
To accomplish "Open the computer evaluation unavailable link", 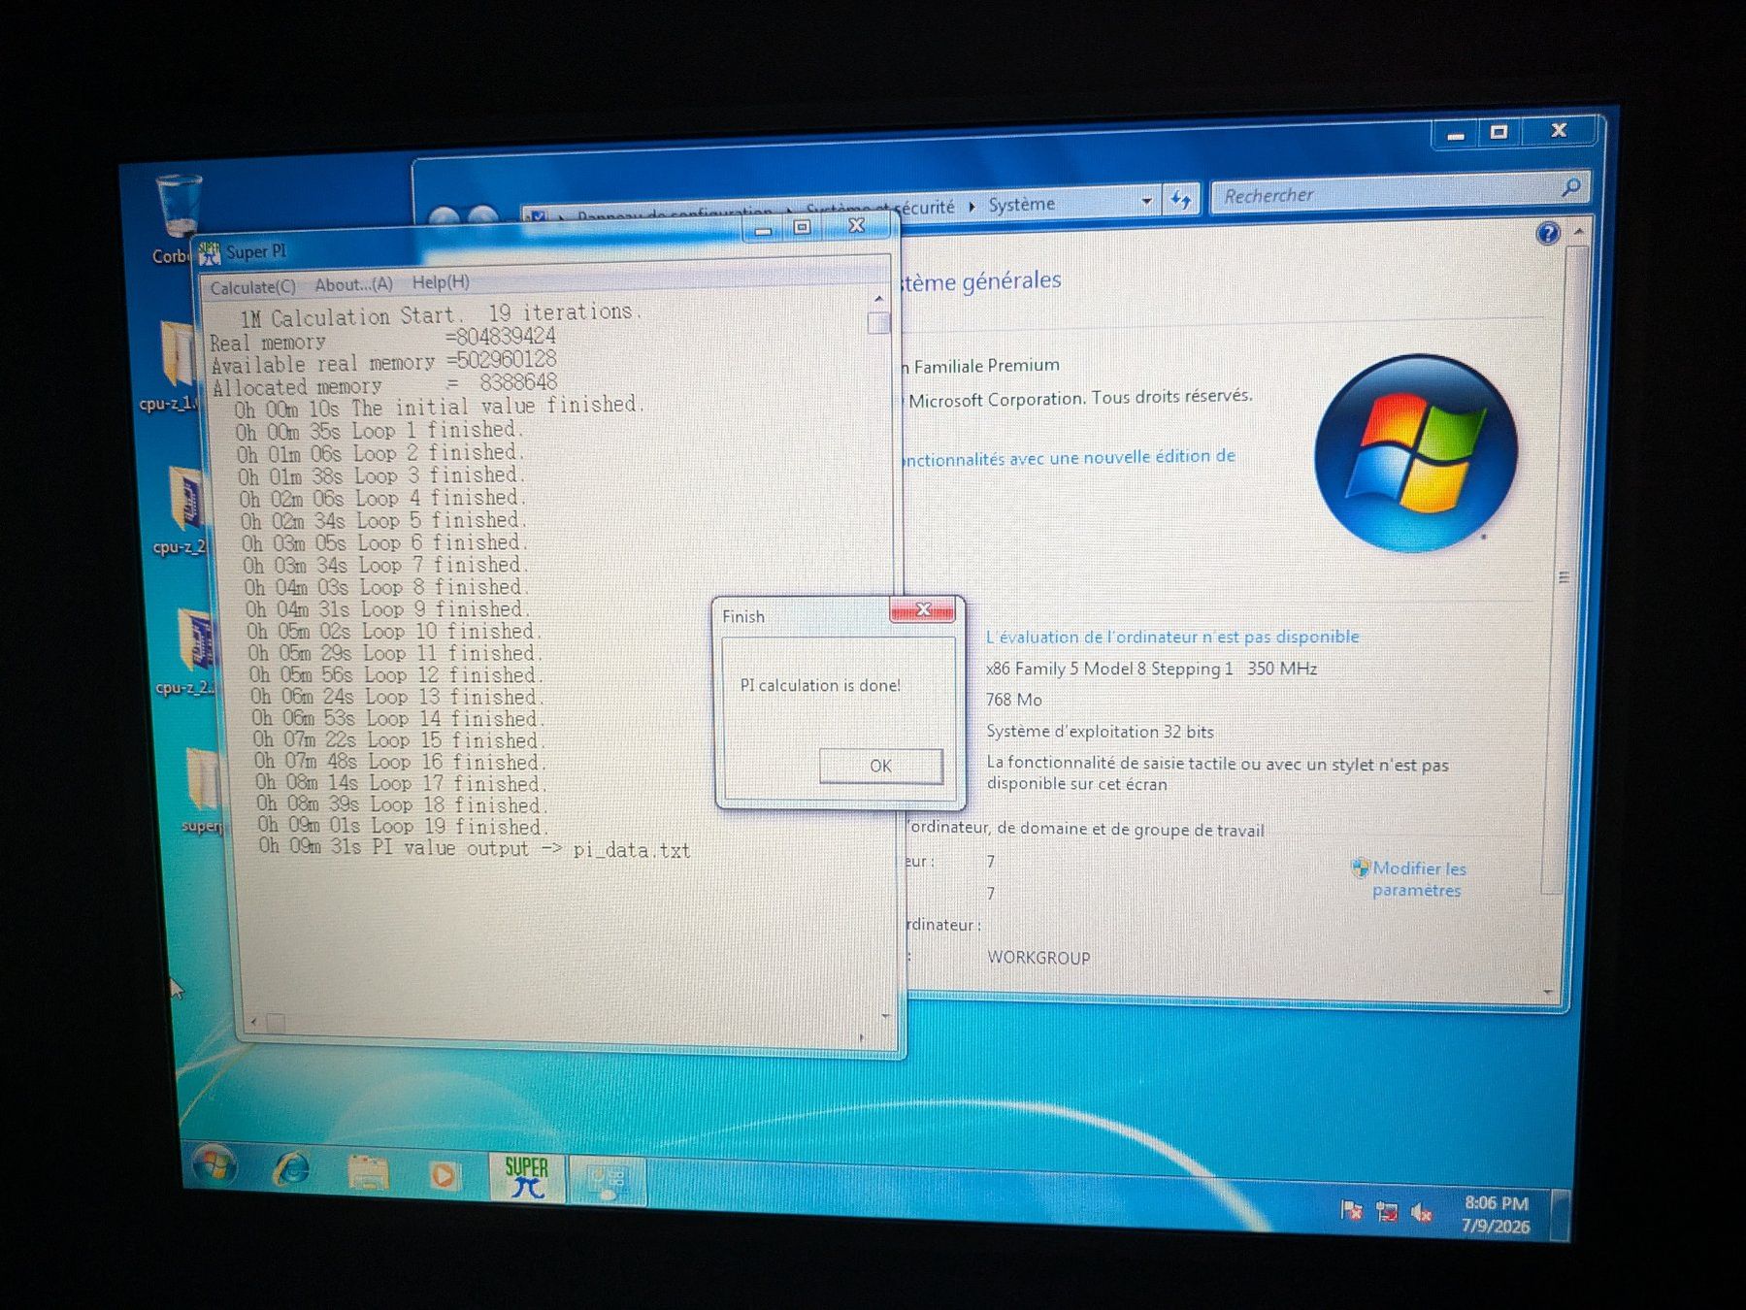I will point(1172,637).
